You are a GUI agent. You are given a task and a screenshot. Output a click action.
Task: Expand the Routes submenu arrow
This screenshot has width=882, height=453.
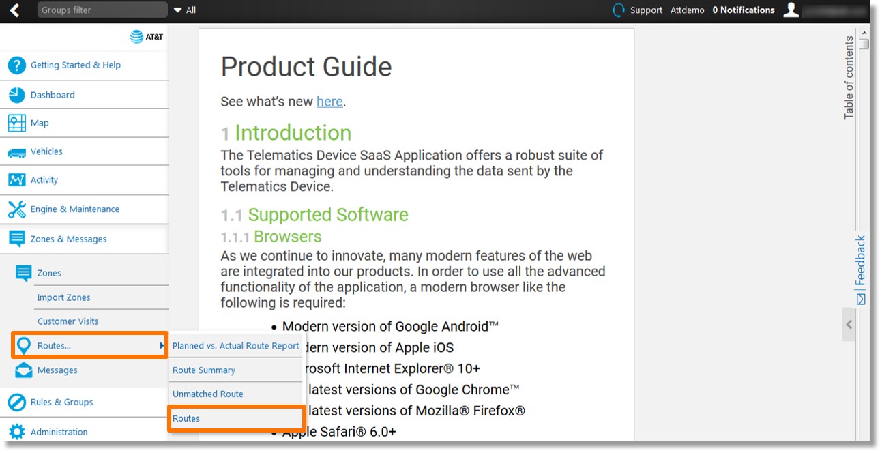coord(162,346)
